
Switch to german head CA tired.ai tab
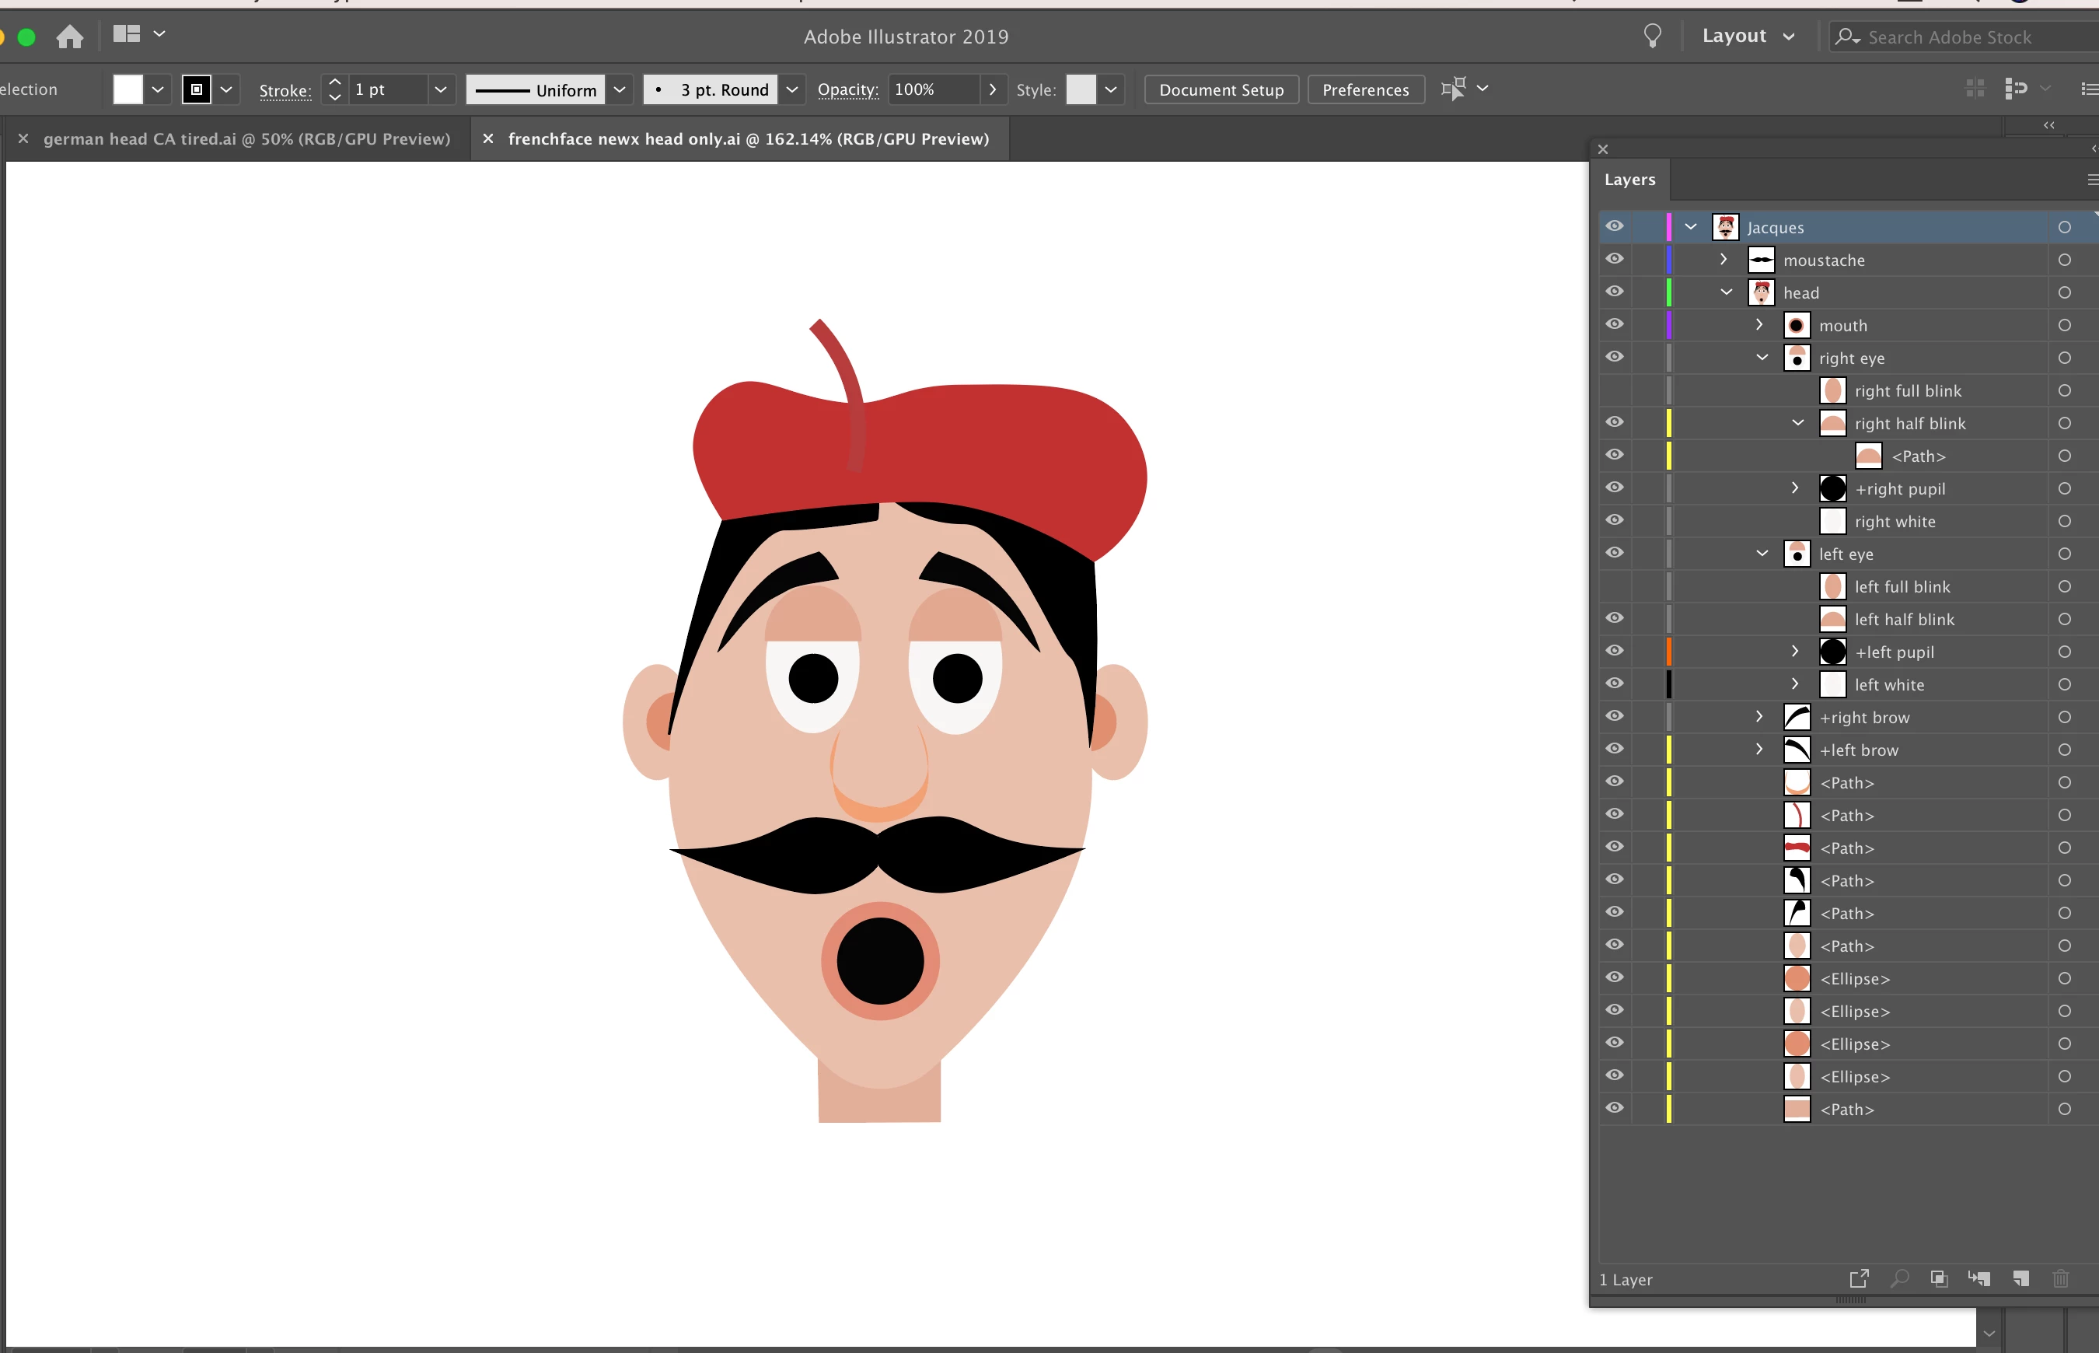point(246,139)
